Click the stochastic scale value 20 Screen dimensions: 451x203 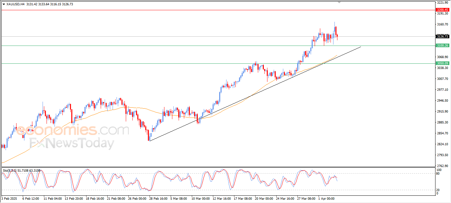pyautogui.click(x=438, y=190)
